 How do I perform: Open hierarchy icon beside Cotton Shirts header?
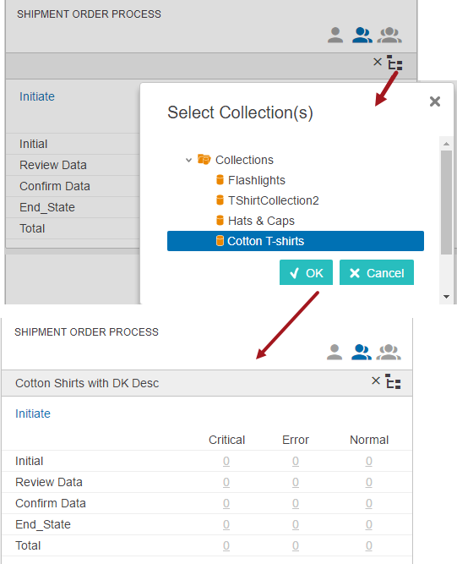point(393,381)
